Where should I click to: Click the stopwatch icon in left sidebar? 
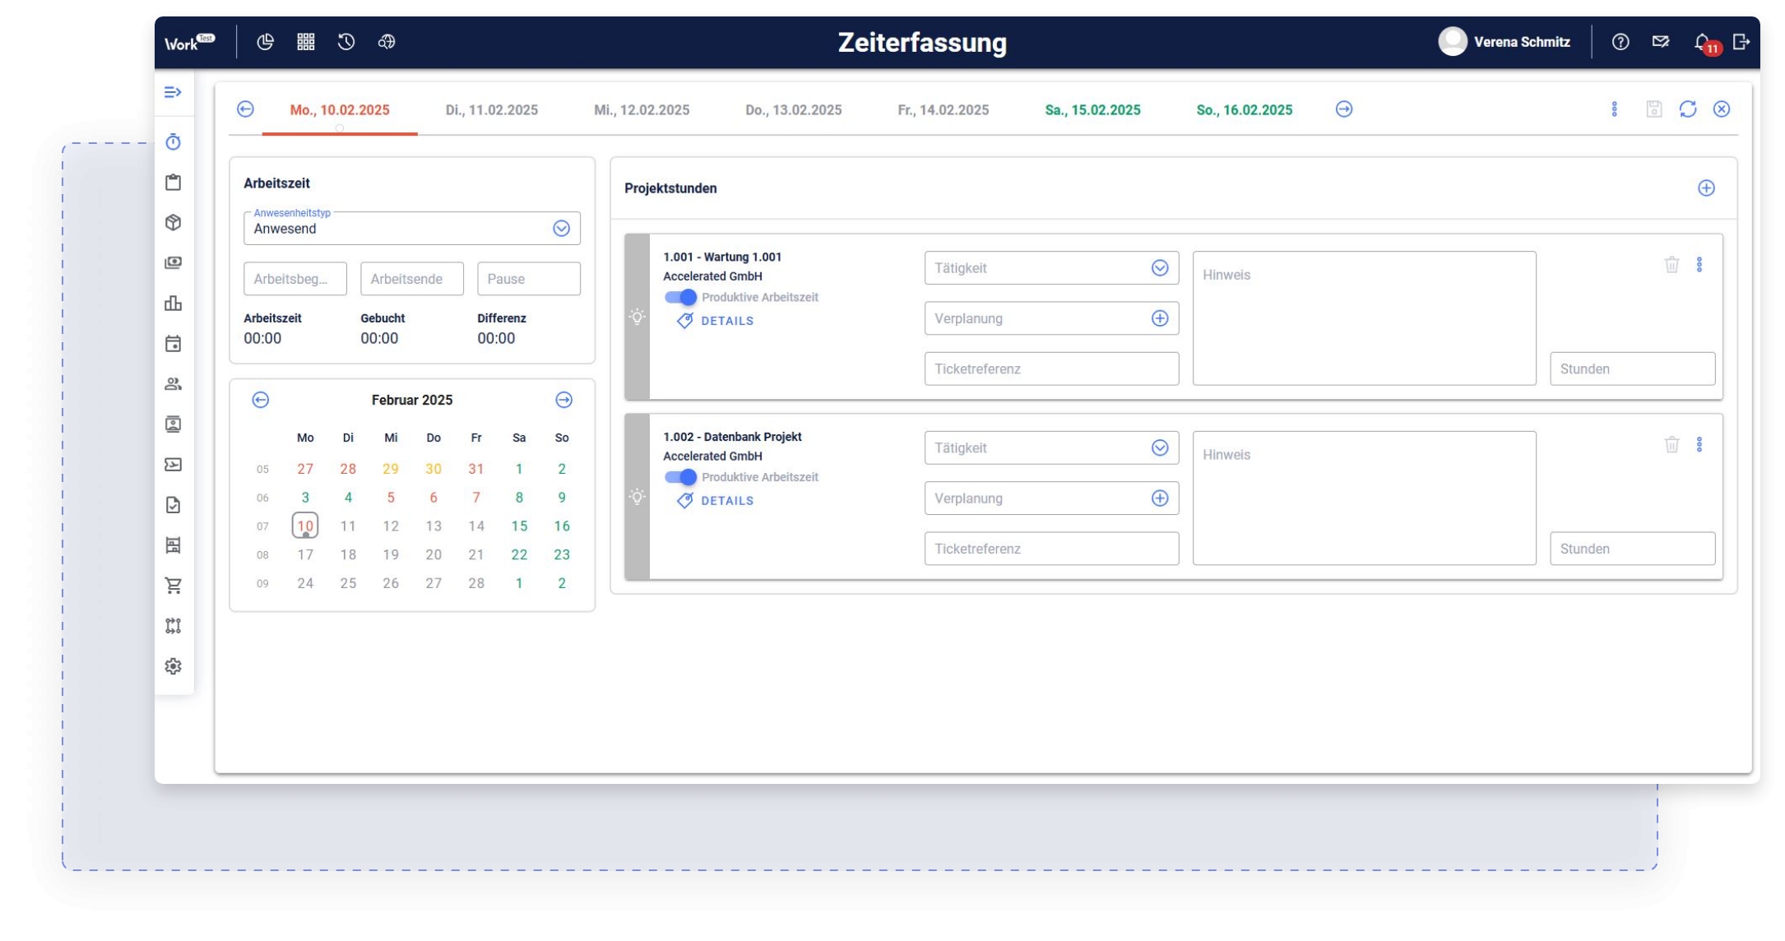coord(173,142)
